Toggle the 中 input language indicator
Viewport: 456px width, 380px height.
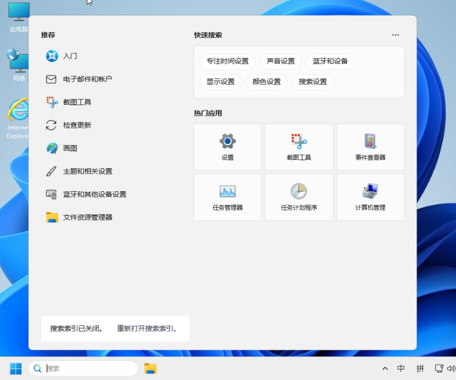[401, 368]
